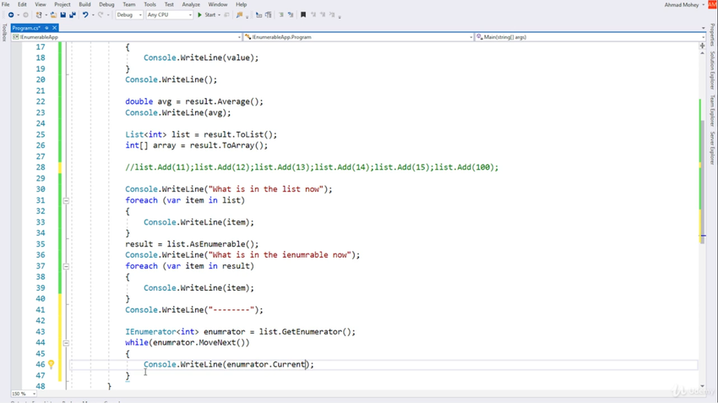Toggle pin on the Program.cs tab
Screen dimensions: 718x403
point(46,28)
